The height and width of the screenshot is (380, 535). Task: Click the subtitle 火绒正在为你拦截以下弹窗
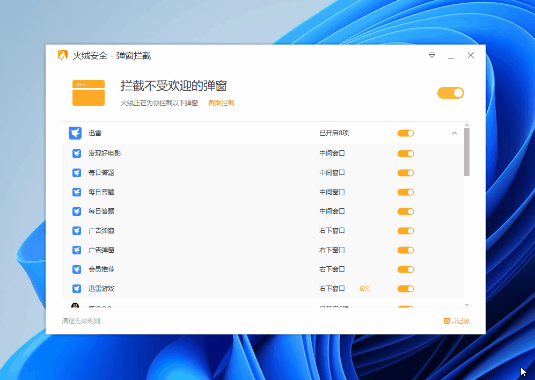click(159, 103)
